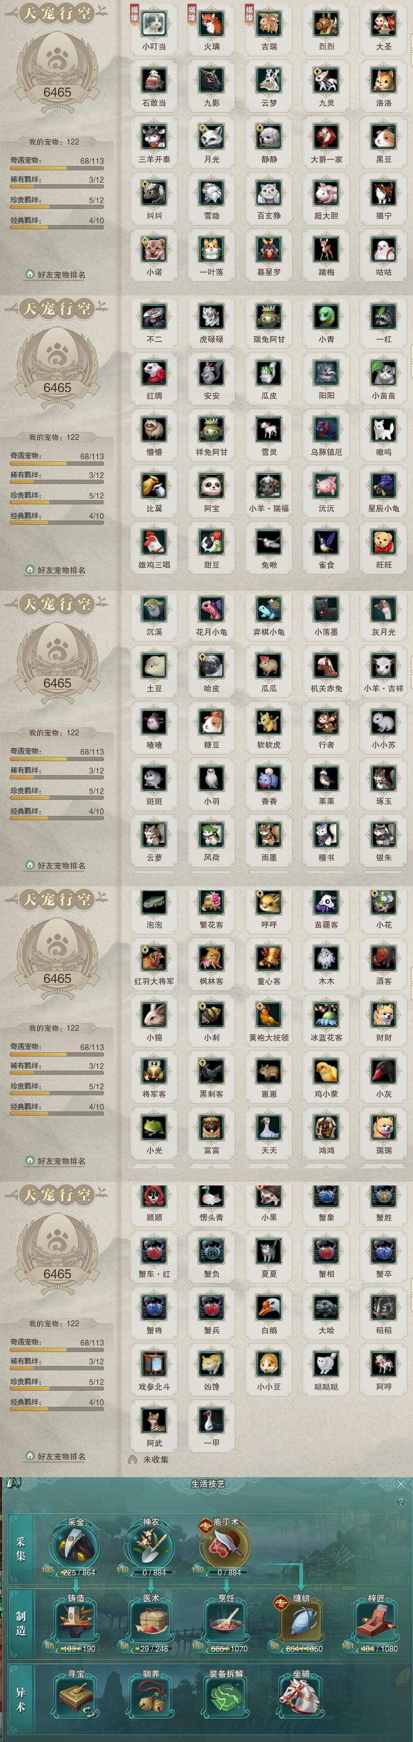Select the 梓匠 carpentry craft icon
The height and width of the screenshot is (1742, 413).
click(376, 1622)
